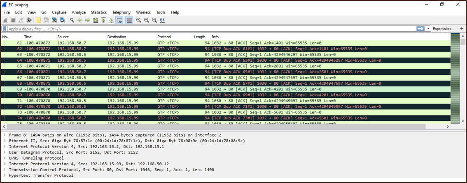Click the Expression… button
The height and width of the screenshot is (183, 467).
443,29
